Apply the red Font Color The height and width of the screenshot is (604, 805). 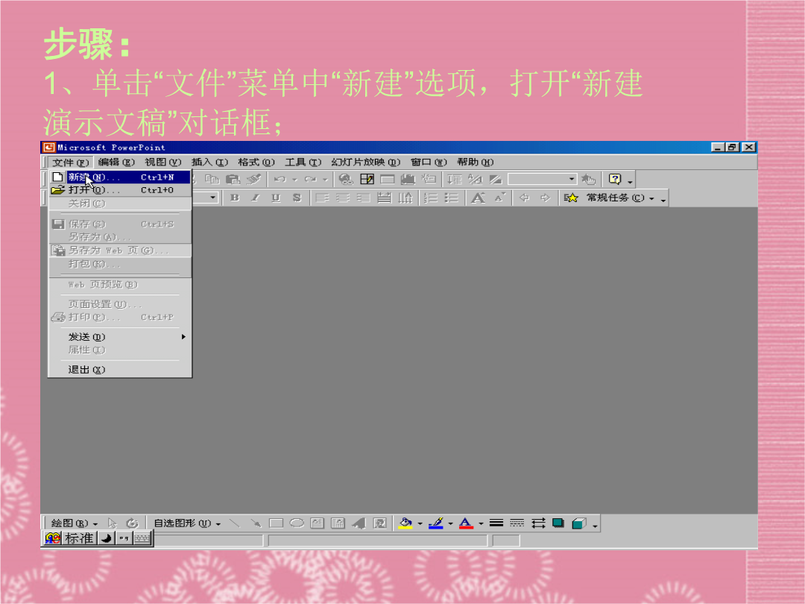coord(466,523)
